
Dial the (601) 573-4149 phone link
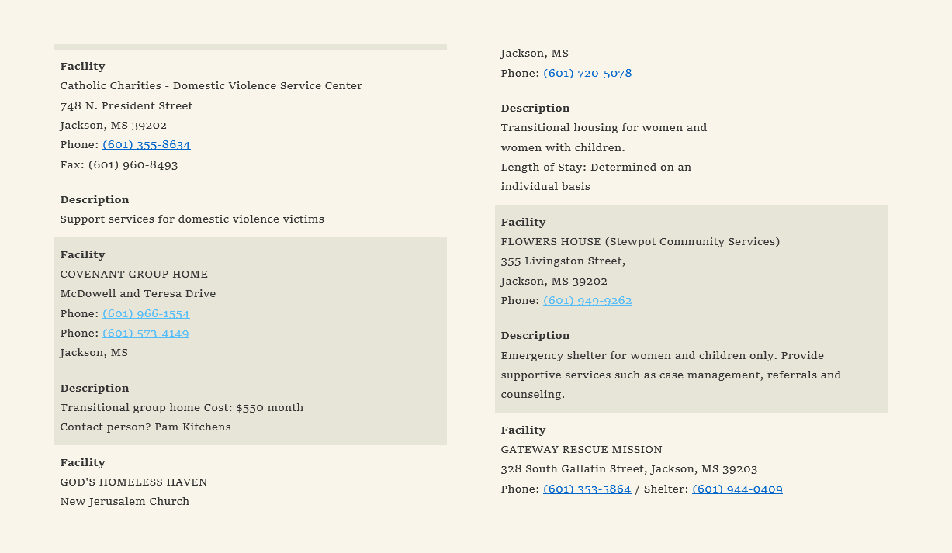[x=146, y=334]
